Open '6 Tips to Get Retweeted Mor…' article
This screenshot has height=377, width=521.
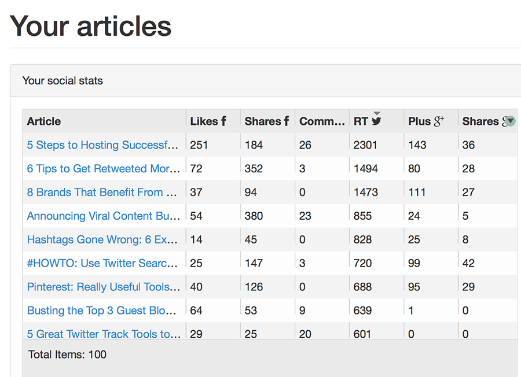click(x=103, y=169)
